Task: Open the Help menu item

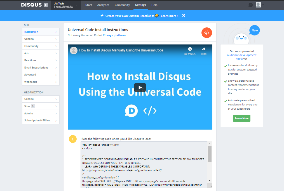Action: click(x=154, y=5)
